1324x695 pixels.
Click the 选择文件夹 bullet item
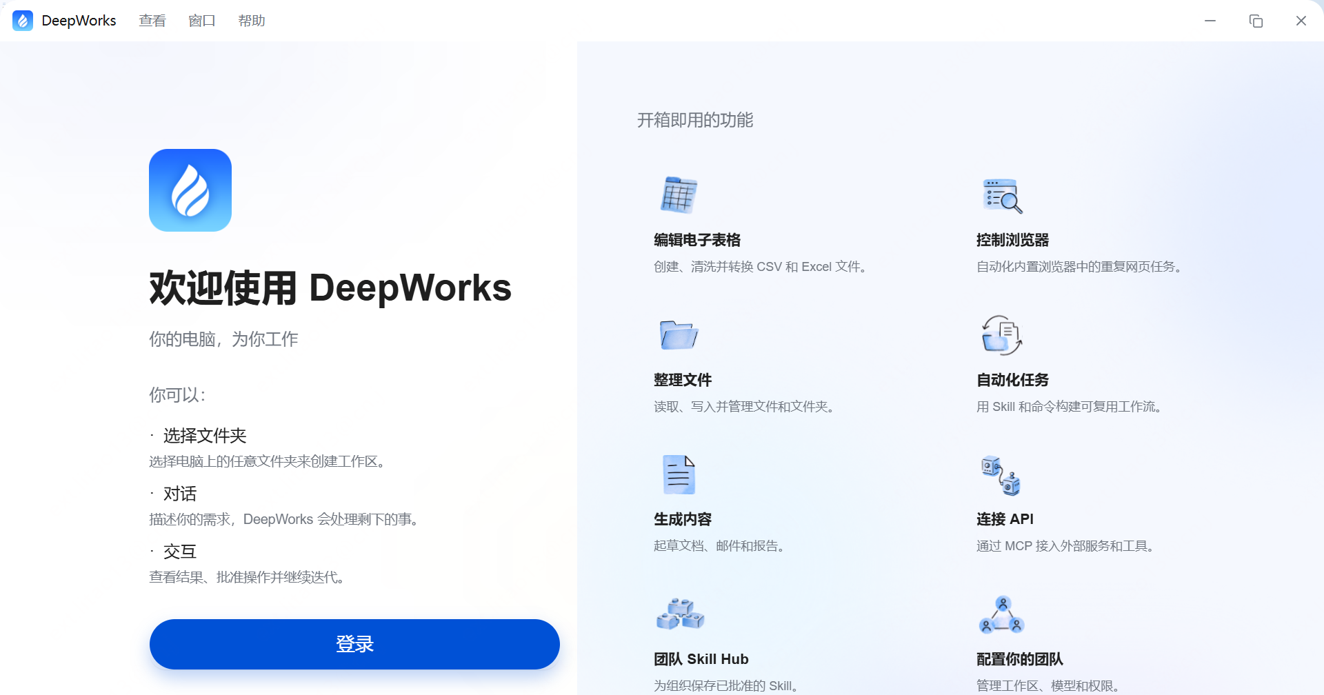(205, 436)
